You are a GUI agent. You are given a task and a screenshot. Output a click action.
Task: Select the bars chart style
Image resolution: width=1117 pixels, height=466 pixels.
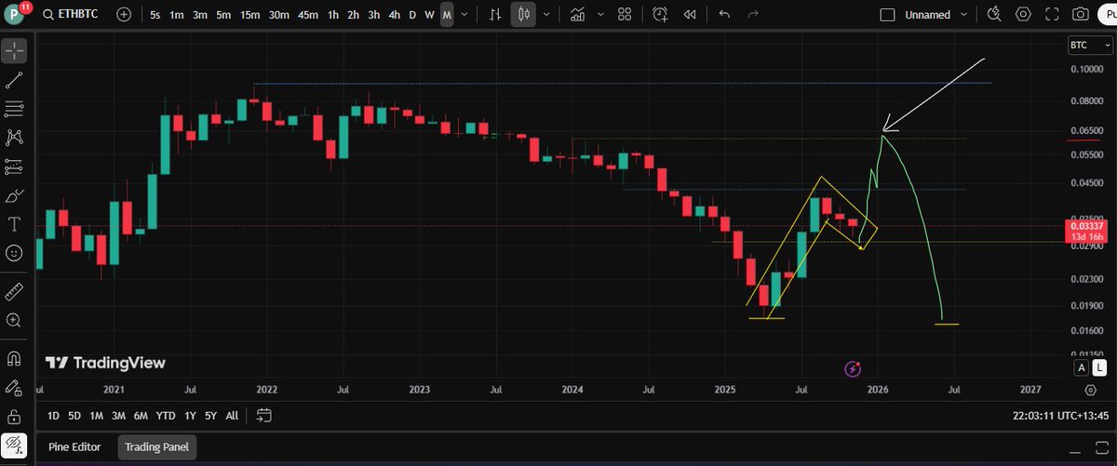496,15
